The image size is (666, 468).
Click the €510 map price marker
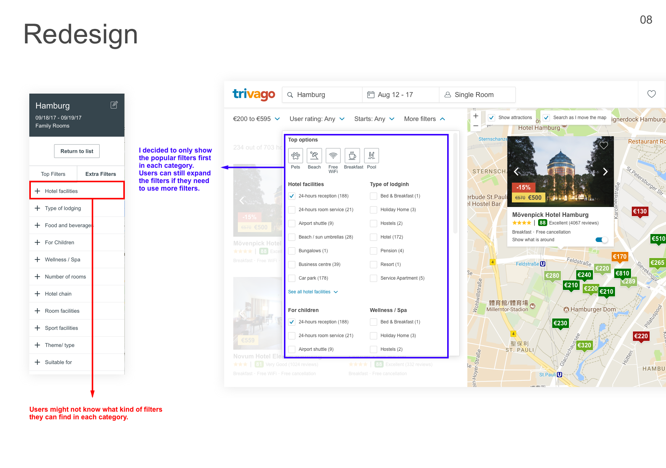(x=658, y=239)
